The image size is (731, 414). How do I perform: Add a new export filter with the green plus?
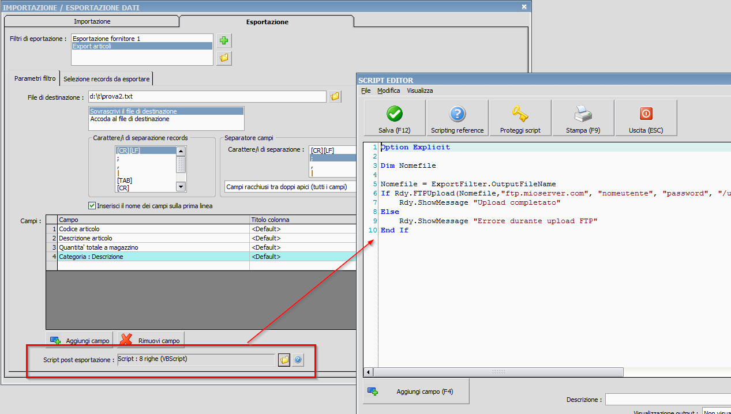click(x=224, y=40)
